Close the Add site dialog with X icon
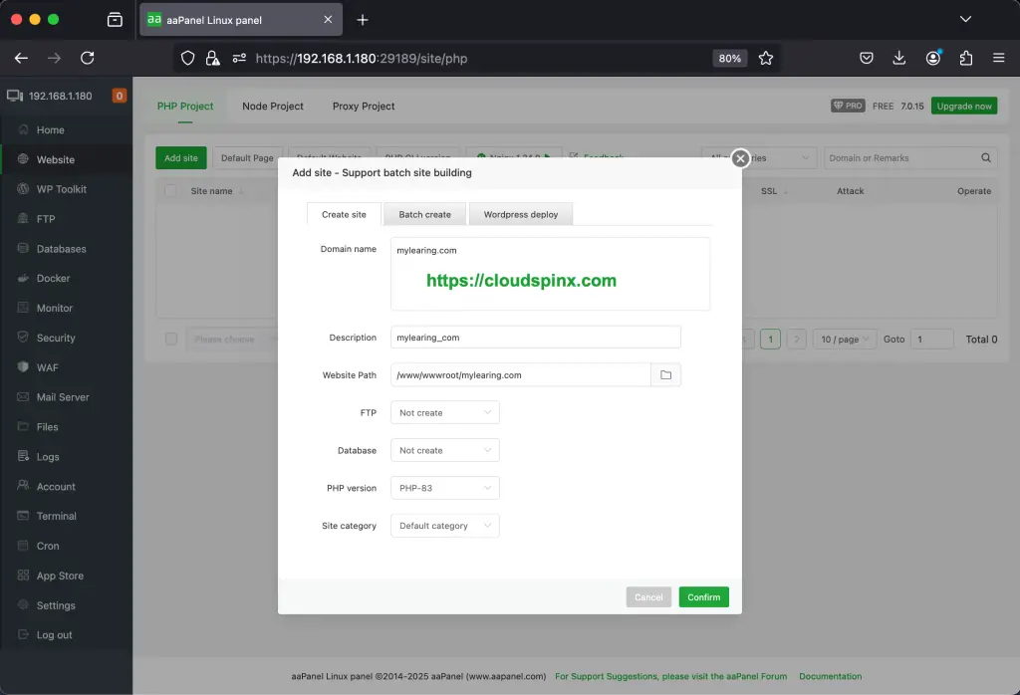1020x695 pixels. [740, 158]
